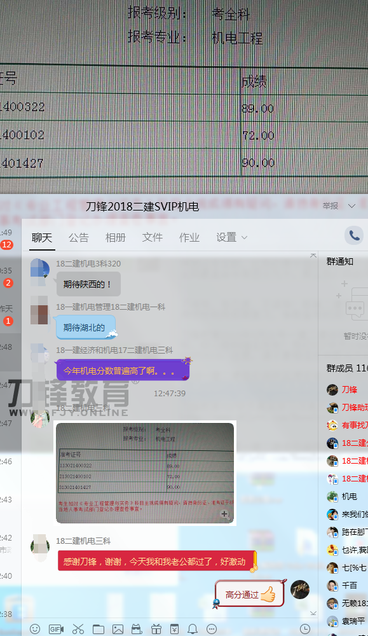This screenshot has width=368, height=636.
Task: Click the bell notification icon in toolbar
Action: [193, 629]
